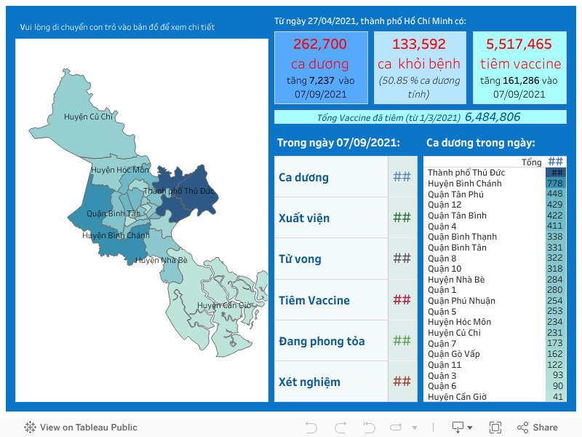Select Huyện Nhà Bè in the district list
The height and width of the screenshot is (437, 582).
456,280
